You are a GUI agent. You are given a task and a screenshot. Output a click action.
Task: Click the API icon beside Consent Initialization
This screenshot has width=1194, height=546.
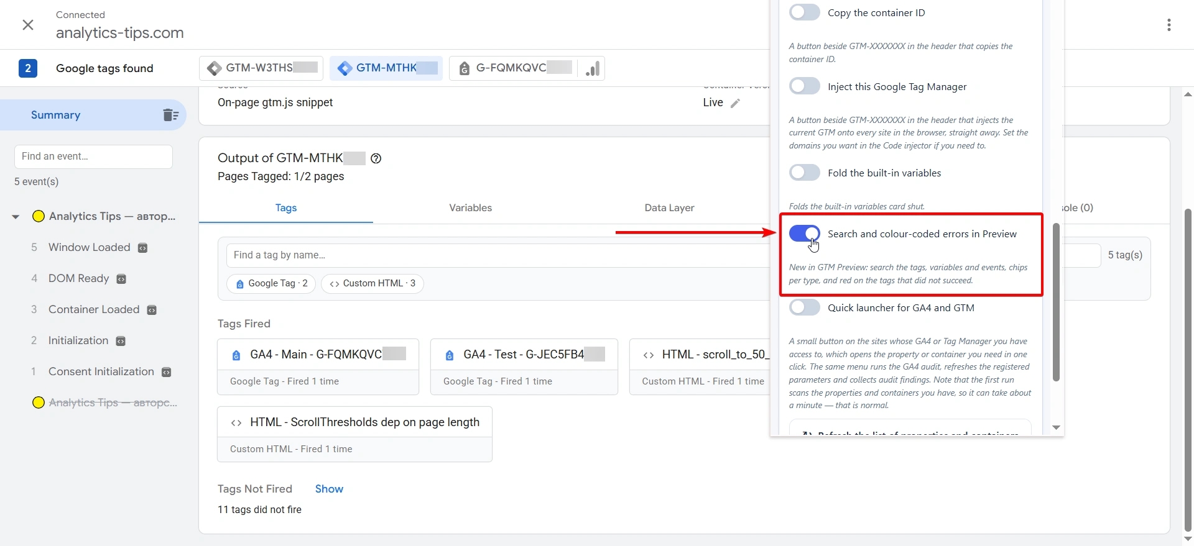[x=166, y=372]
